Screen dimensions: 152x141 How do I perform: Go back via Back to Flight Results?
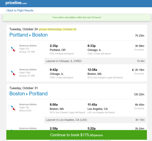pyautogui.click(x=20, y=11)
